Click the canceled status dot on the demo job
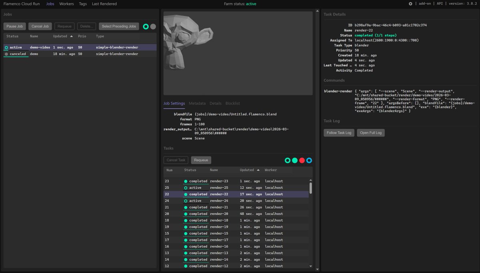Screen dimensions: 480x273 6,53
